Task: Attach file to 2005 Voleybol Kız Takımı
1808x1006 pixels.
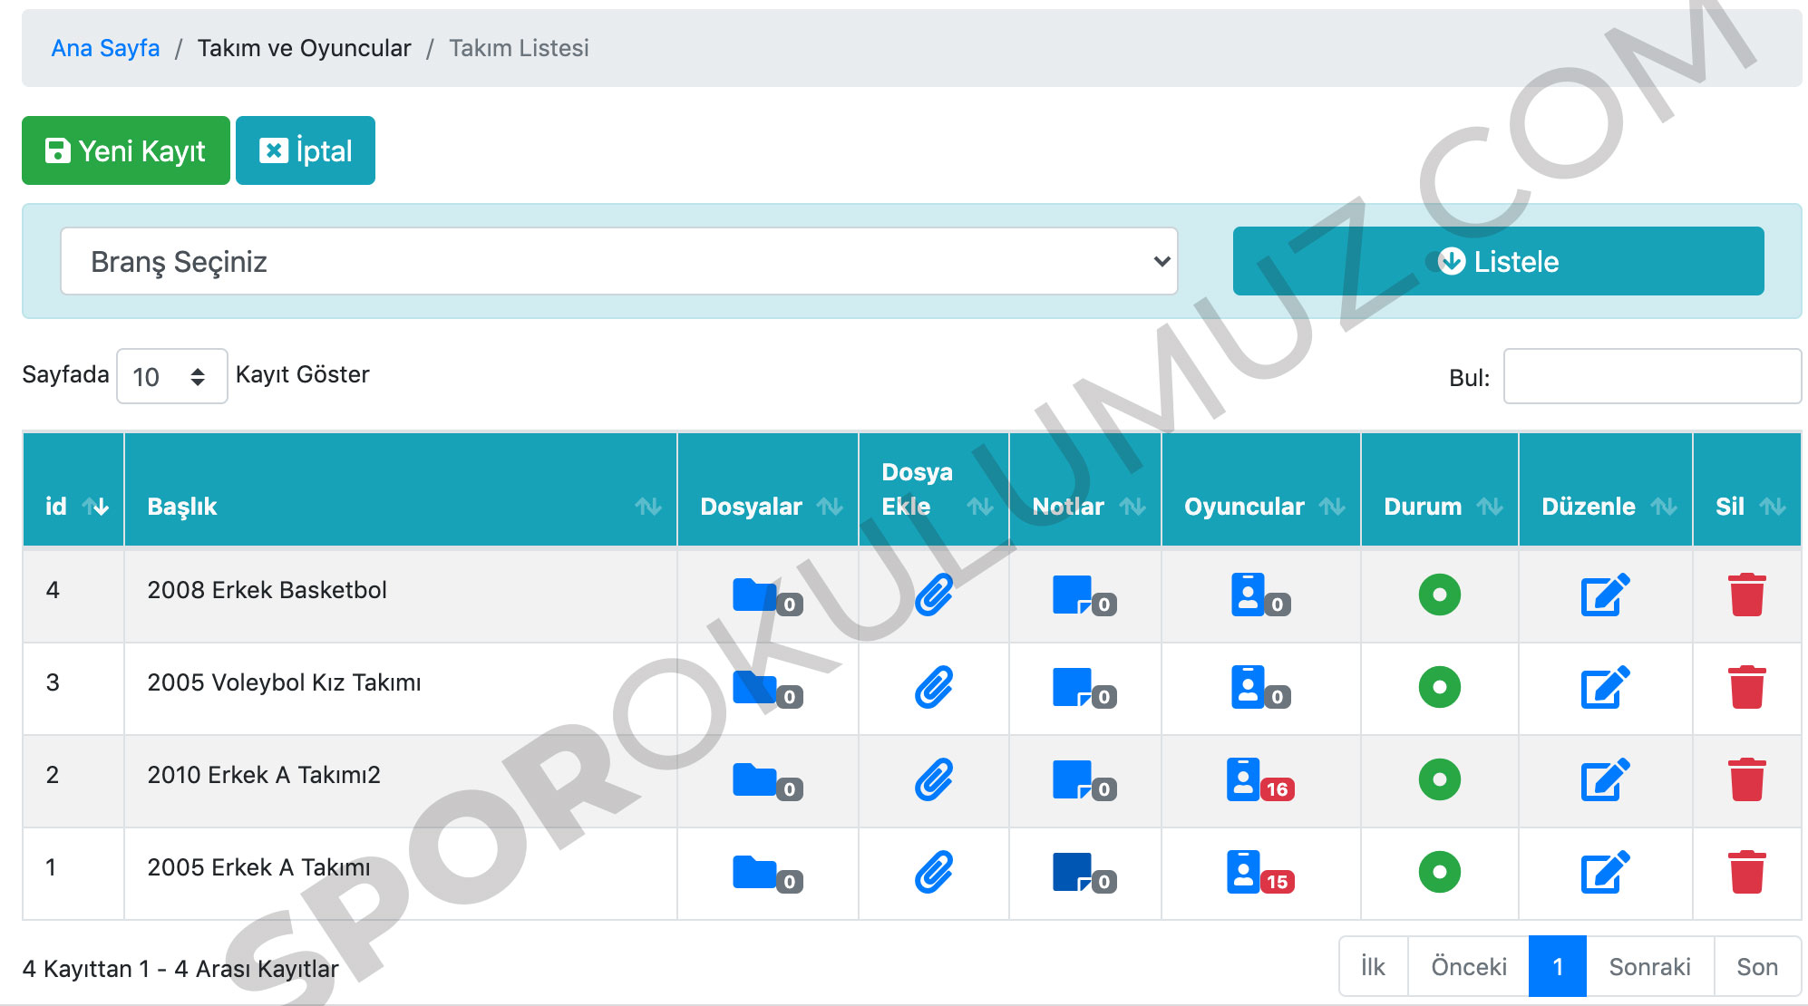Action: [933, 687]
